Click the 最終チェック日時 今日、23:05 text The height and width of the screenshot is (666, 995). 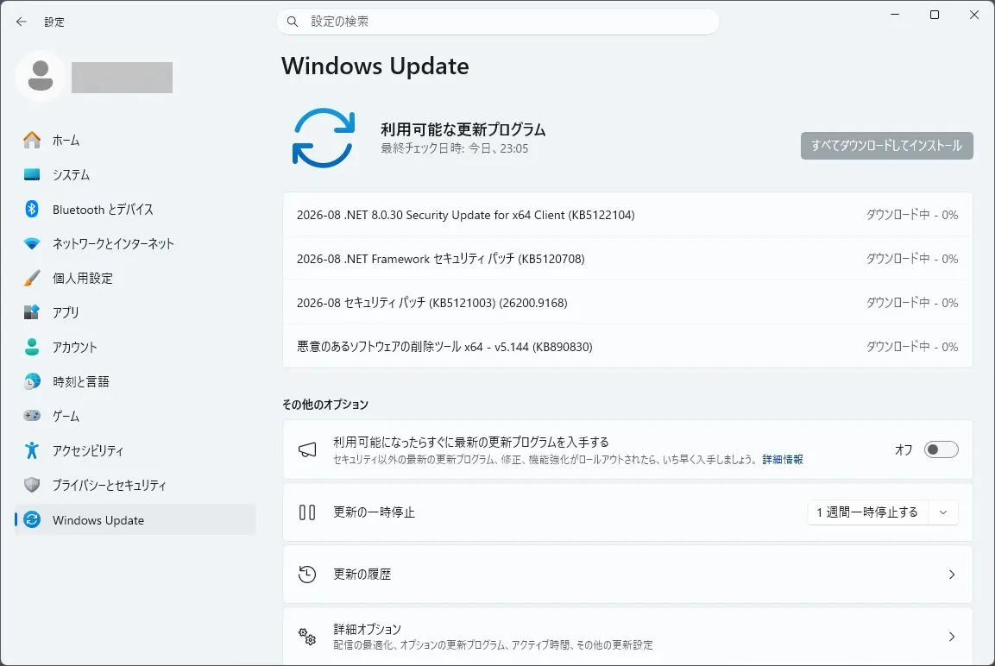[454, 148]
